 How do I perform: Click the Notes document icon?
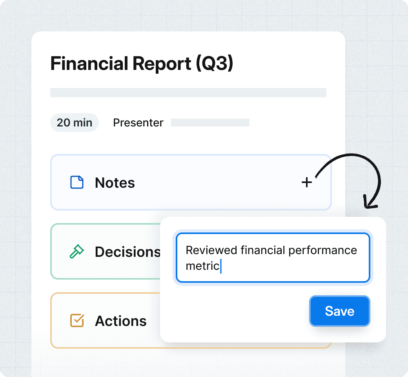click(x=77, y=182)
